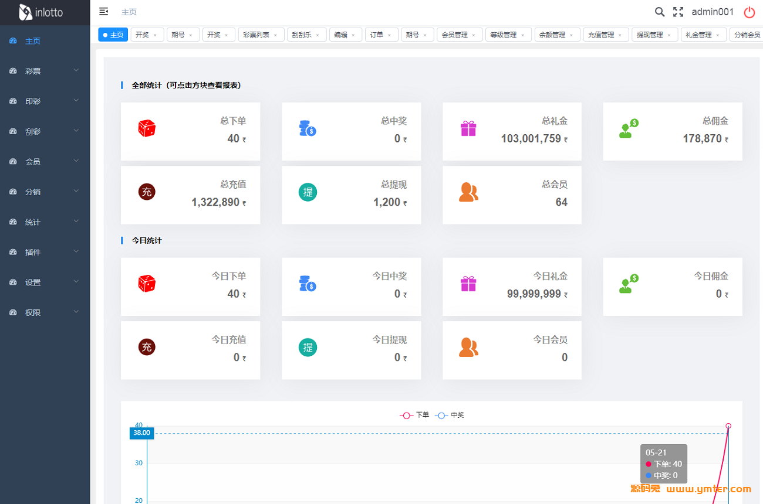
Task: Open the 总充值 1,322,890 report card
Action: (190, 195)
